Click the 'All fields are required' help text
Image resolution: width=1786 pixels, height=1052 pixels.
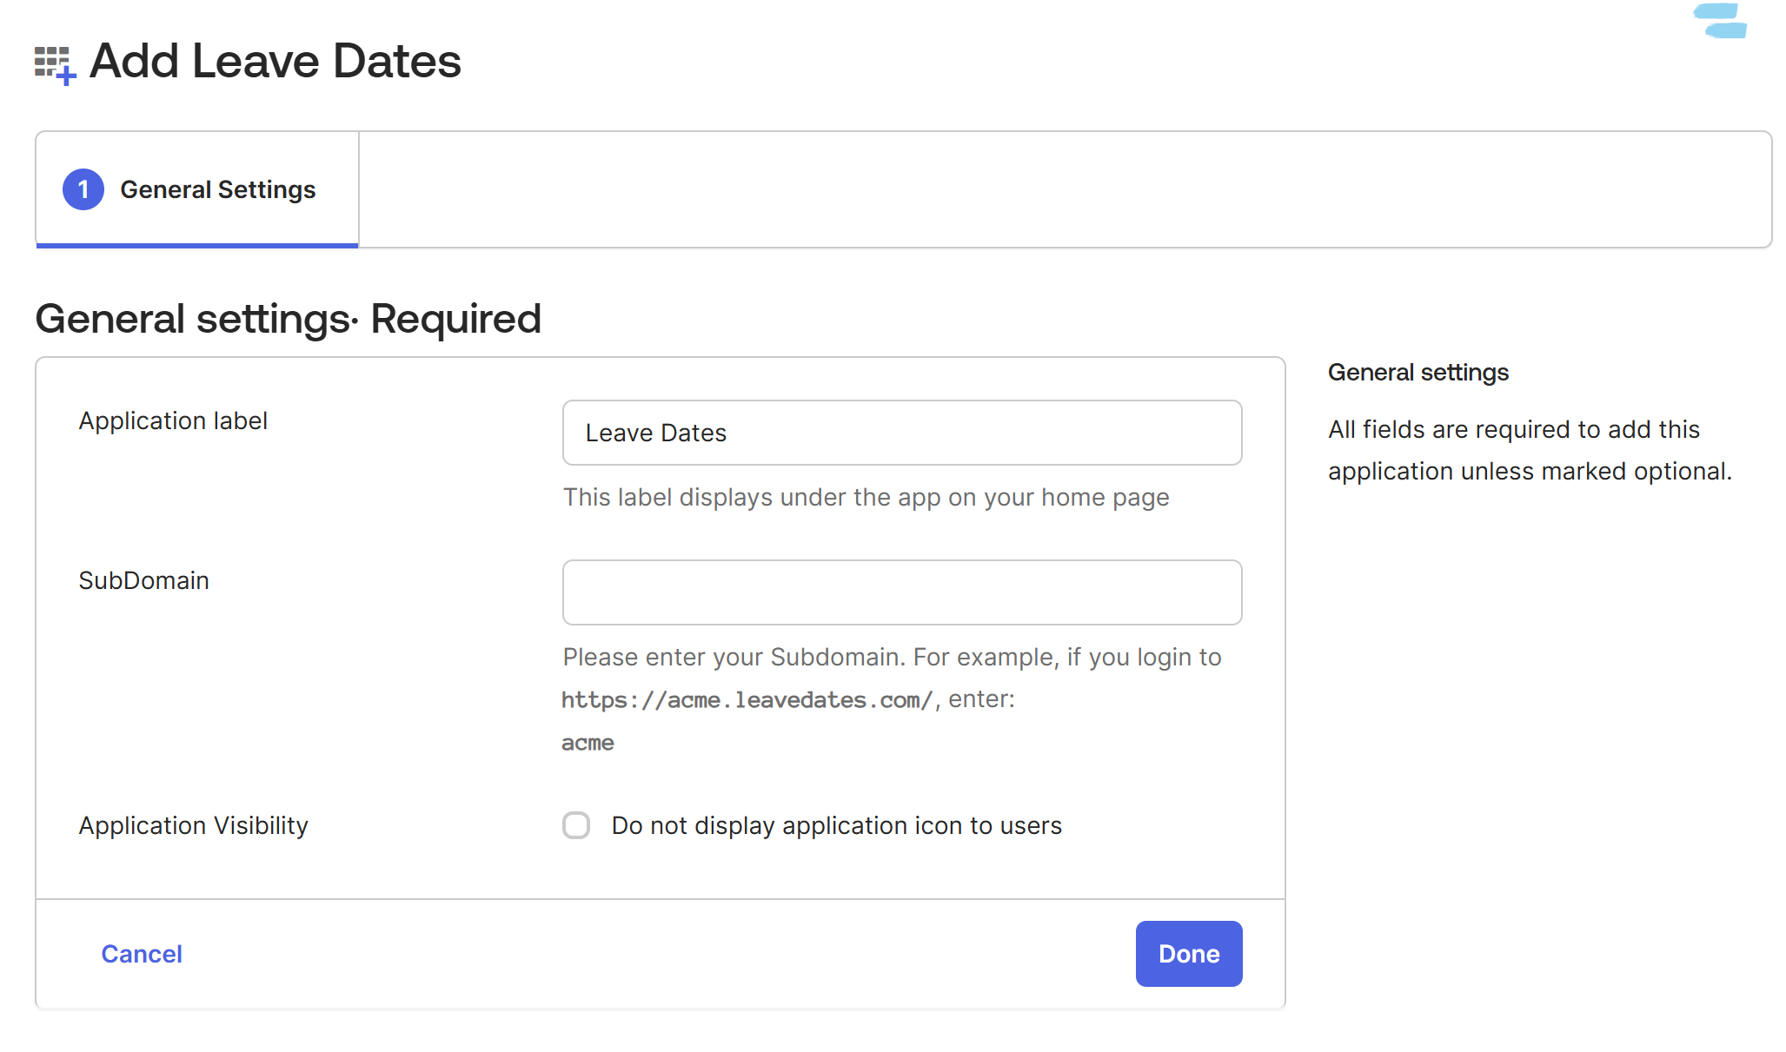click(x=1530, y=450)
